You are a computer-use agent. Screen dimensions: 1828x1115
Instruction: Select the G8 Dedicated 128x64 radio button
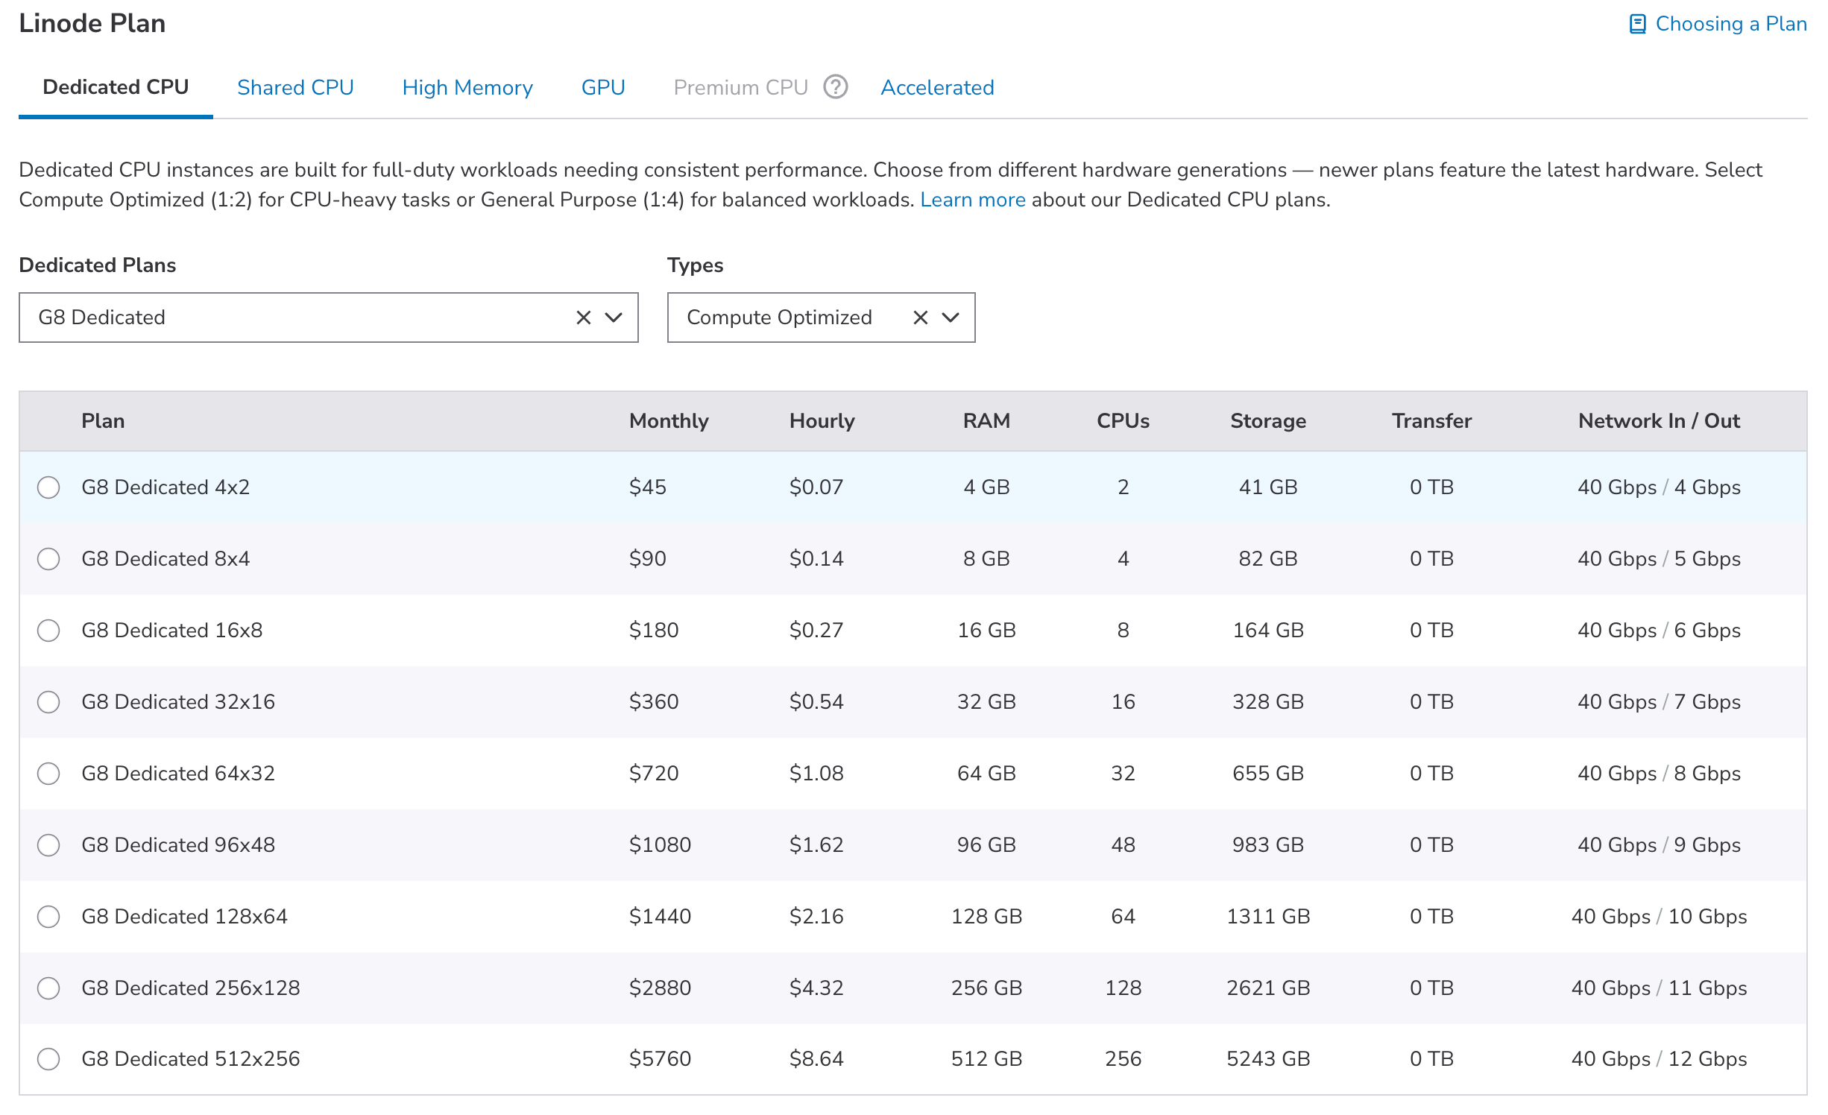click(x=48, y=917)
